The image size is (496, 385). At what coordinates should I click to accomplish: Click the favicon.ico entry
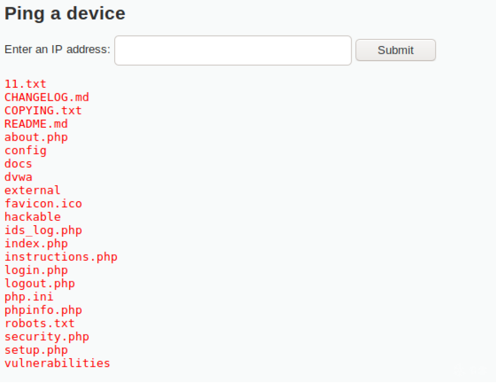(x=43, y=204)
